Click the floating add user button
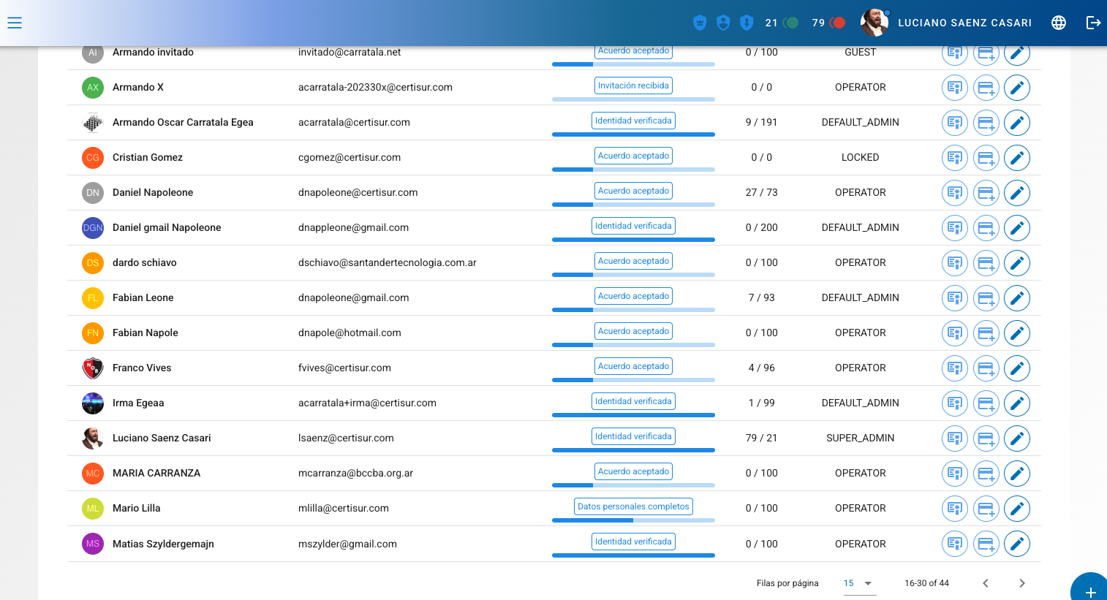This screenshot has height=600, width=1107. click(x=1089, y=590)
